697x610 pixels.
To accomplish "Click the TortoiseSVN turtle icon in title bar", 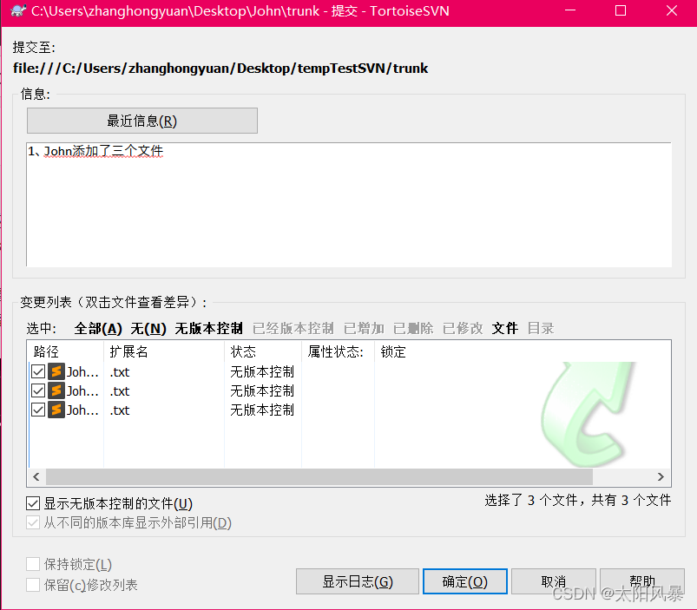I will 17,10.
